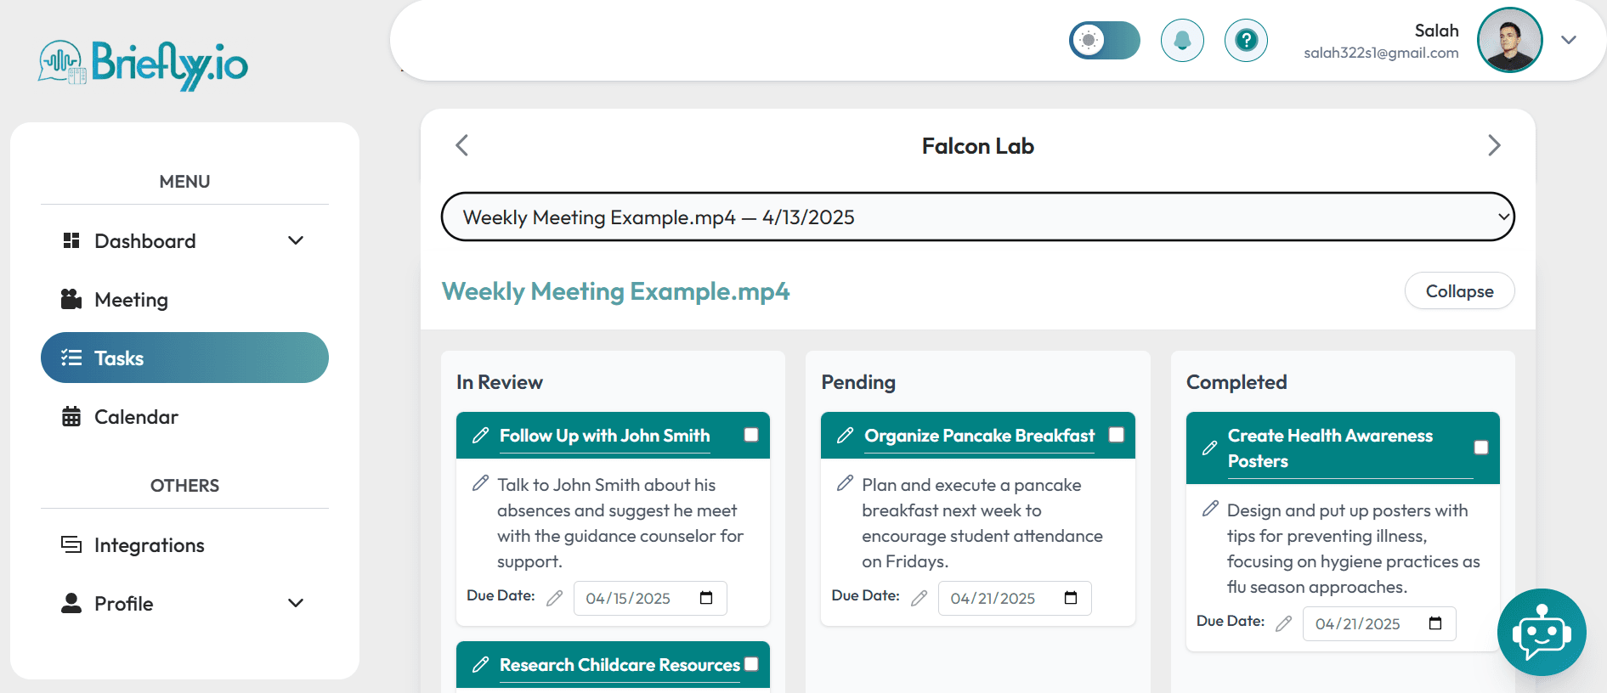Check the Follow Up with John Smith checkbox
This screenshot has width=1607, height=693.
pos(751,435)
